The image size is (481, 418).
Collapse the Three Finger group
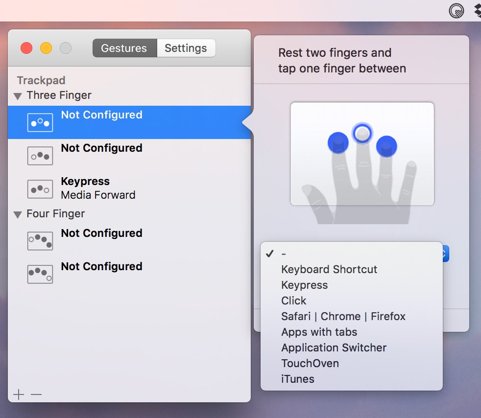(x=18, y=96)
